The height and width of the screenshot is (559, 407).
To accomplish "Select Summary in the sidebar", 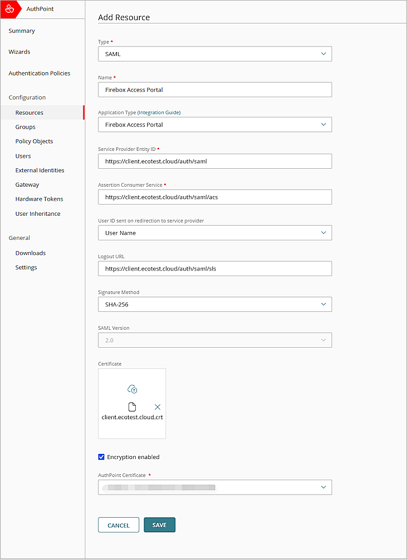I will point(22,30).
